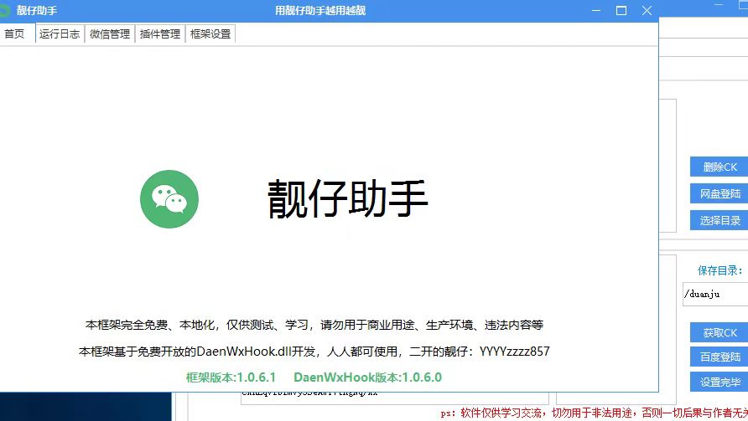Viewport: 748px width, 421px height.
Task: Click the disclaimer line starting 本框架完全免费
Action: 314,325
